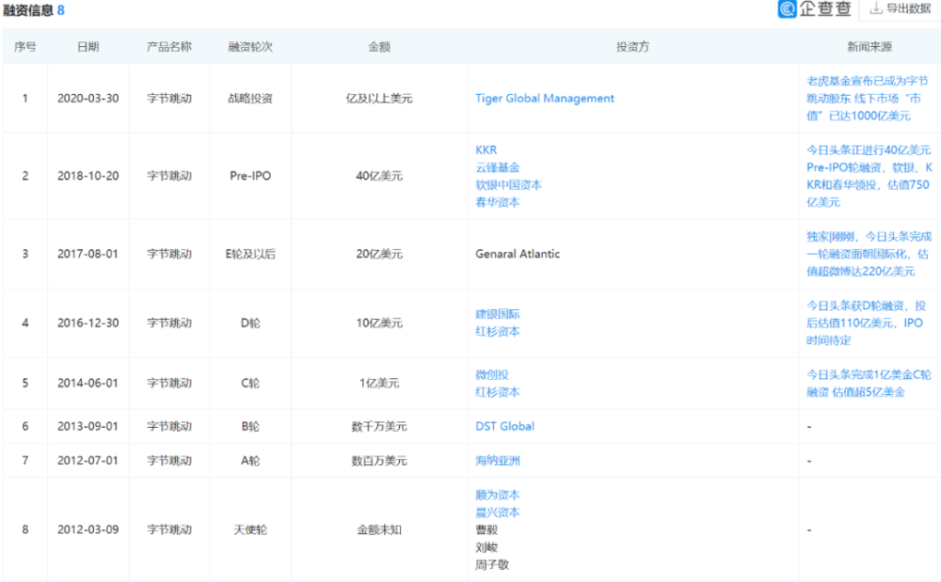This screenshot has width=941, height=582.
Task: Open news link about 1亿美金C轮融资
Action: [x=869, y=383]
